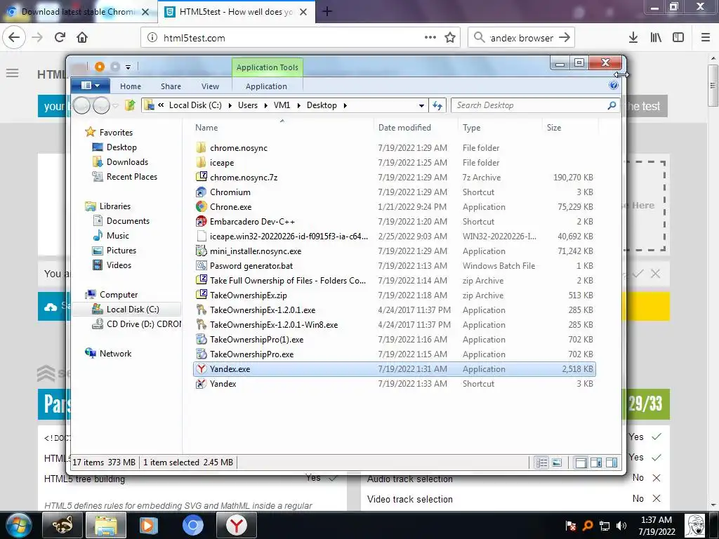The image size is (719, 539).
Task: Toggle Firefox sidebar icon
Action: [x=678, y=38]
